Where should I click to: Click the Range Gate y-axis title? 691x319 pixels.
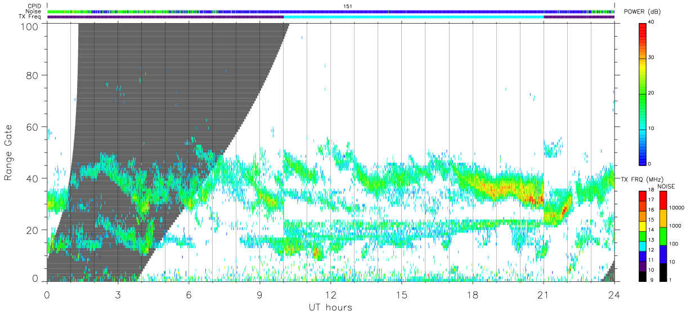[8, 152]
